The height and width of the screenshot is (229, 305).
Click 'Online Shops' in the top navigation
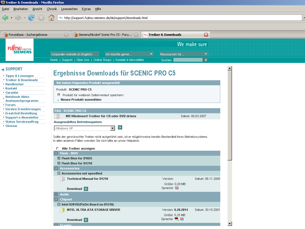(x=102, y=60)
